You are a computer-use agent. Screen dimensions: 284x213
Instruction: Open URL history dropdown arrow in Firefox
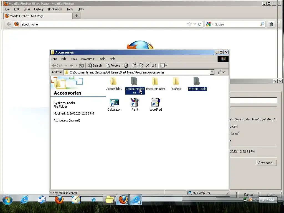point(195,24)
